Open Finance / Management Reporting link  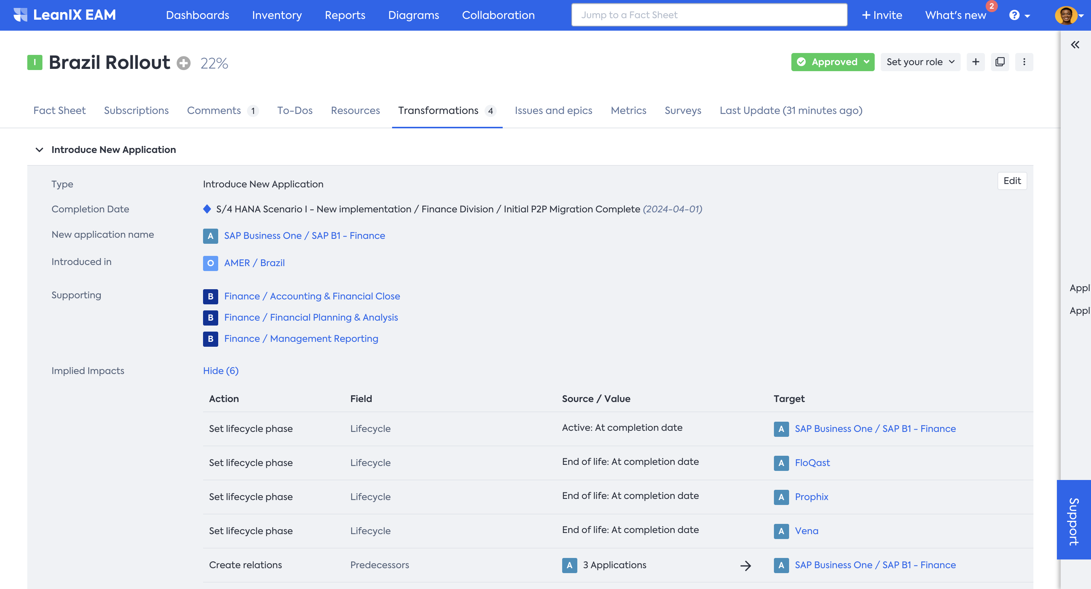point(301,338)
